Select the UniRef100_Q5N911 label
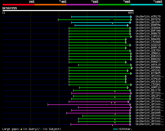Screen dimensions: 165x131 pos(148,54)
